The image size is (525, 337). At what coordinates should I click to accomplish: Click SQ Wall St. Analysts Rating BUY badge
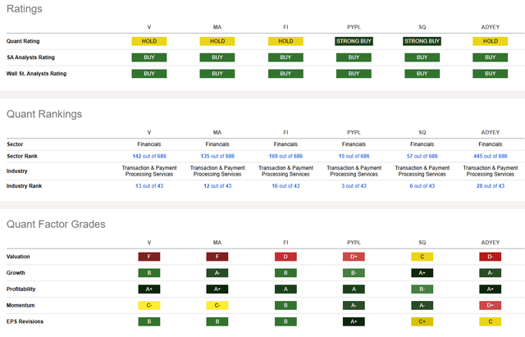[x=422, y=74]
